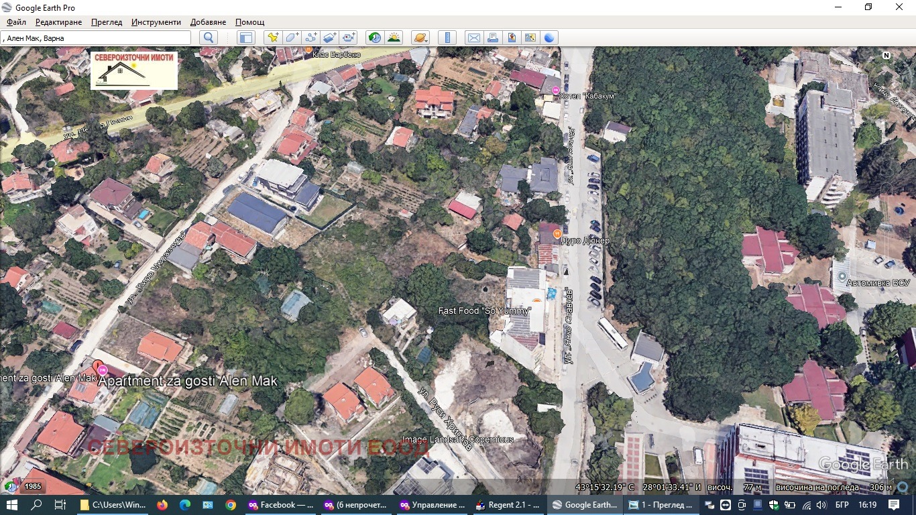Image resolution: width=916 pixels, height=515 pixels.
Task: Select the Add Polygon tool
Action: coord(292,38)
